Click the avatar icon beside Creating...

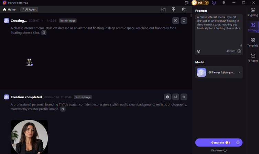[x=7, y=21]
